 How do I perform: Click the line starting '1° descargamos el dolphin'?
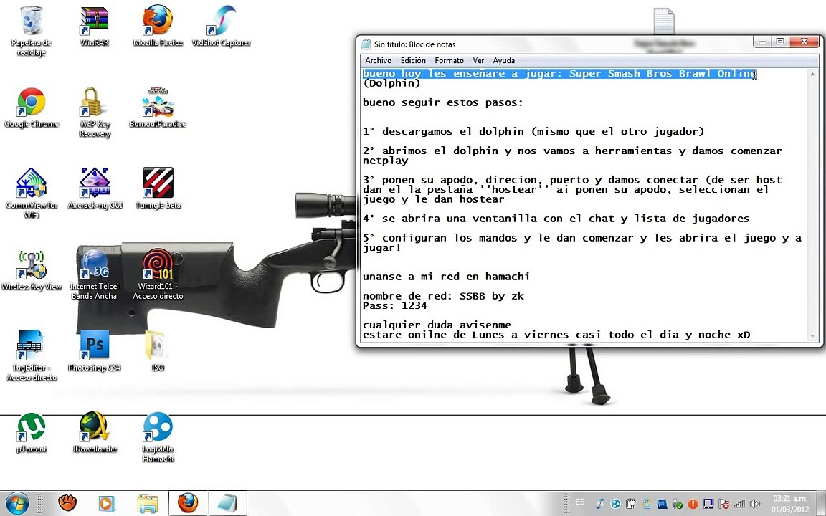[533, 132]
